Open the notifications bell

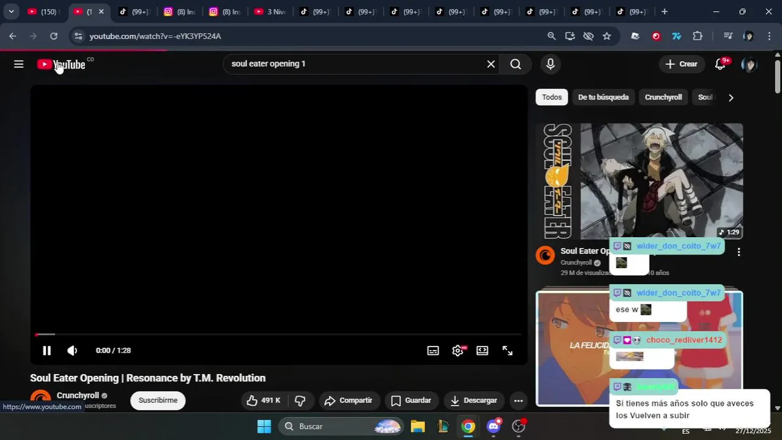click(721, 64)
